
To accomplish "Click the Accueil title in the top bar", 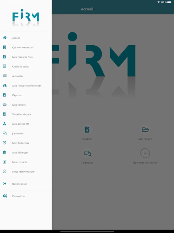I will [87, 9].
